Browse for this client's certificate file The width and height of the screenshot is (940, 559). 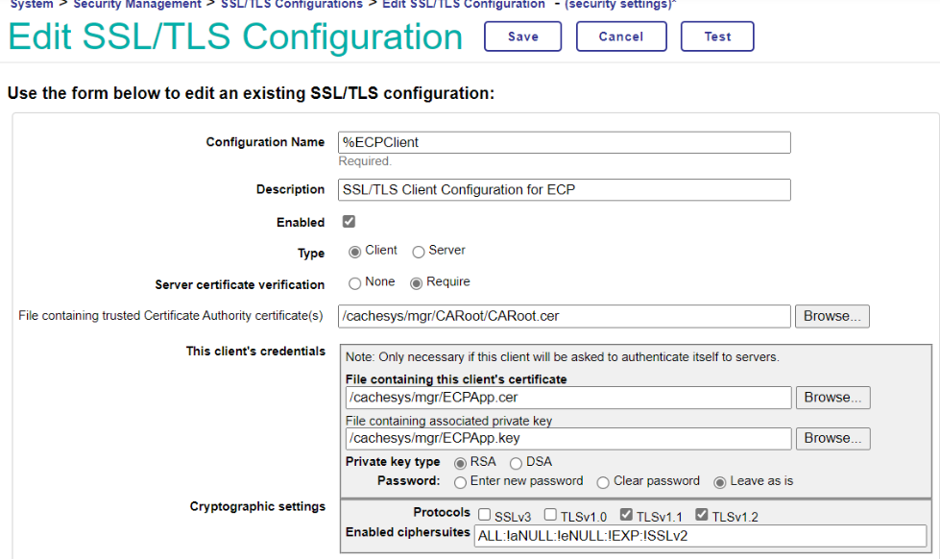[832, 398]
